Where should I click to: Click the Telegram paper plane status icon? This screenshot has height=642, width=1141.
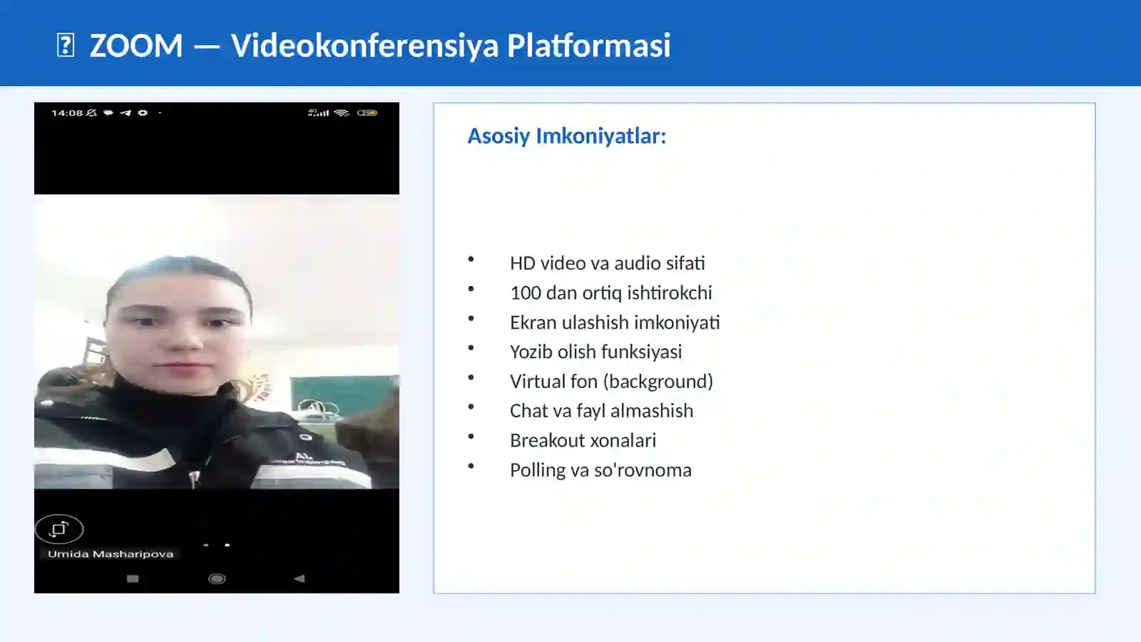click(126, 113)
